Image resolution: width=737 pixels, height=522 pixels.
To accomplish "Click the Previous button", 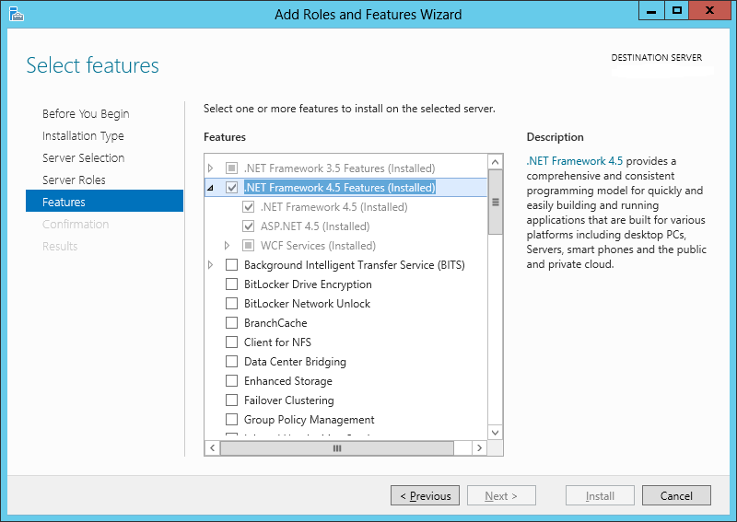I will tap(425, 495).
